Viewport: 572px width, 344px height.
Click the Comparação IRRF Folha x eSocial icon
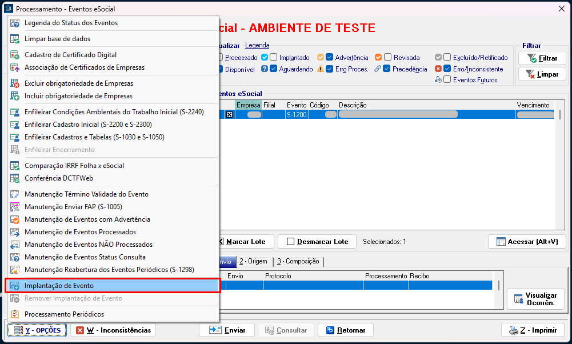tap(15, 166)
